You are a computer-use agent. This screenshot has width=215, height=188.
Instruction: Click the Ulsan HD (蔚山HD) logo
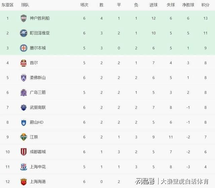pyautogui.click(x=24, y=122)
